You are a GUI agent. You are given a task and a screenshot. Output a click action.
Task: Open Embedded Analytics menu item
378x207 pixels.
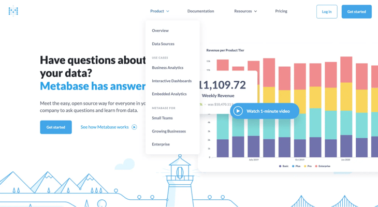point(169,94)
